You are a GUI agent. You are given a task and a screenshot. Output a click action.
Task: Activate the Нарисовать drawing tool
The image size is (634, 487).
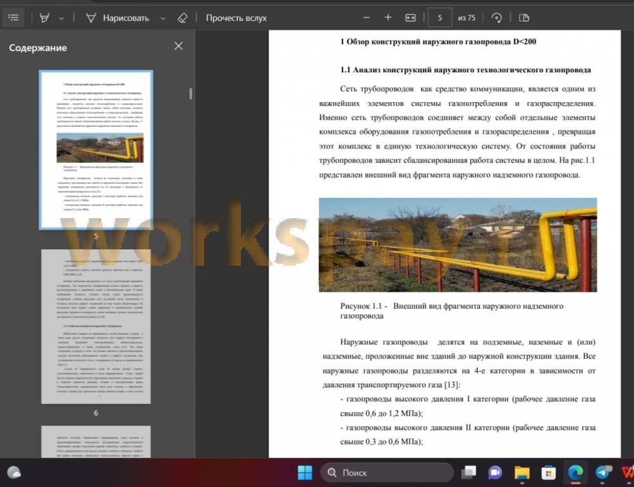[x=118, y=18]
